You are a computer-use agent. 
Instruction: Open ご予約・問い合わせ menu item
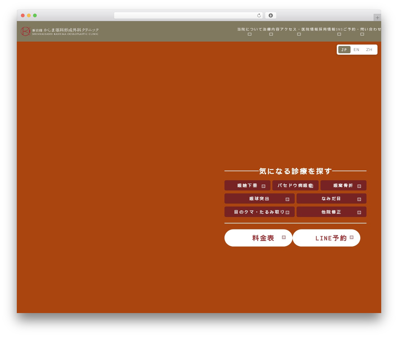(362, 29)
